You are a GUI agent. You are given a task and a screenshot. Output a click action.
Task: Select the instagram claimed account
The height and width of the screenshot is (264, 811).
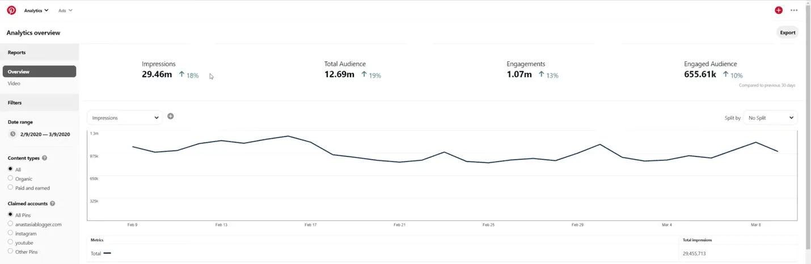[10, 233]
